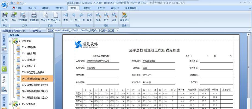Click the 测区03 row header
252x109 pixels.
coord(79,101)
